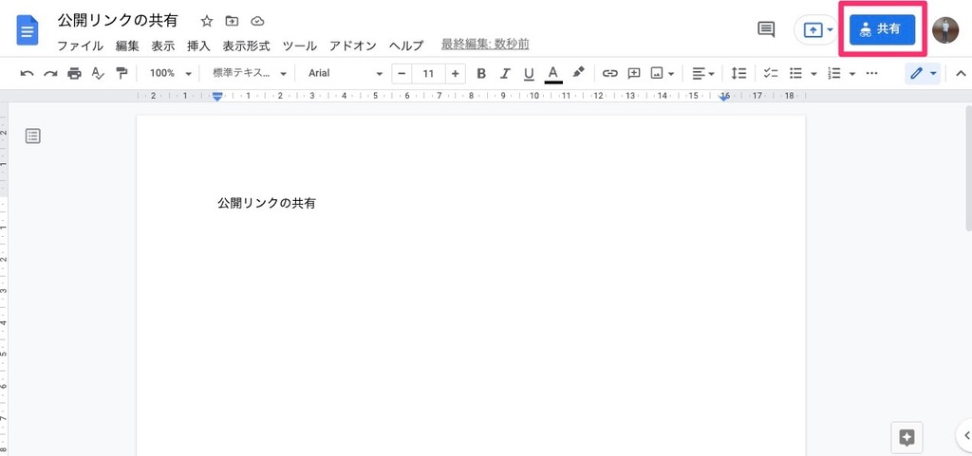Click the body text 公開リンクの共有
Screen dimensions: 972x456
click(x=267, y=204)
